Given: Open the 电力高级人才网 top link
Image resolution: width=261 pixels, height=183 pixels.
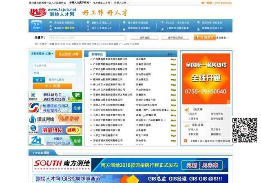Looking at the screenshot, I should (x=102, y=3).
